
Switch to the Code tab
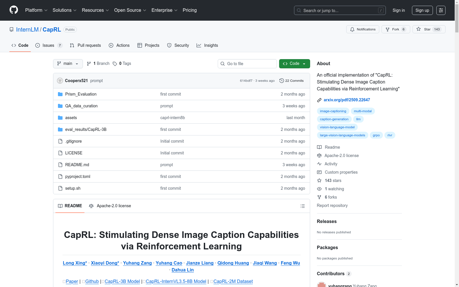tap(20, 45)
